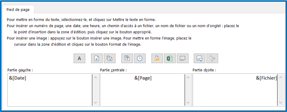Click the up arrow of Partie droite scrollbar

[x=281, y=77]
